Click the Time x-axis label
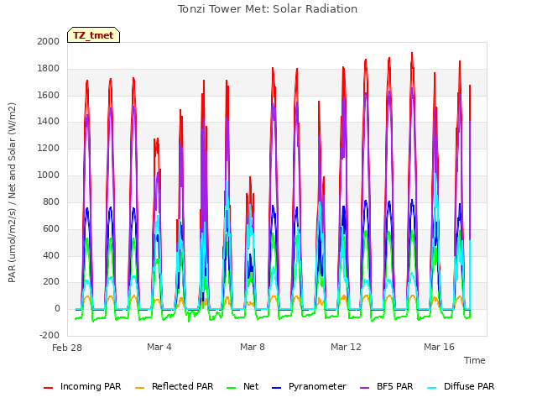The image size is (537, 403). point(475,360)
